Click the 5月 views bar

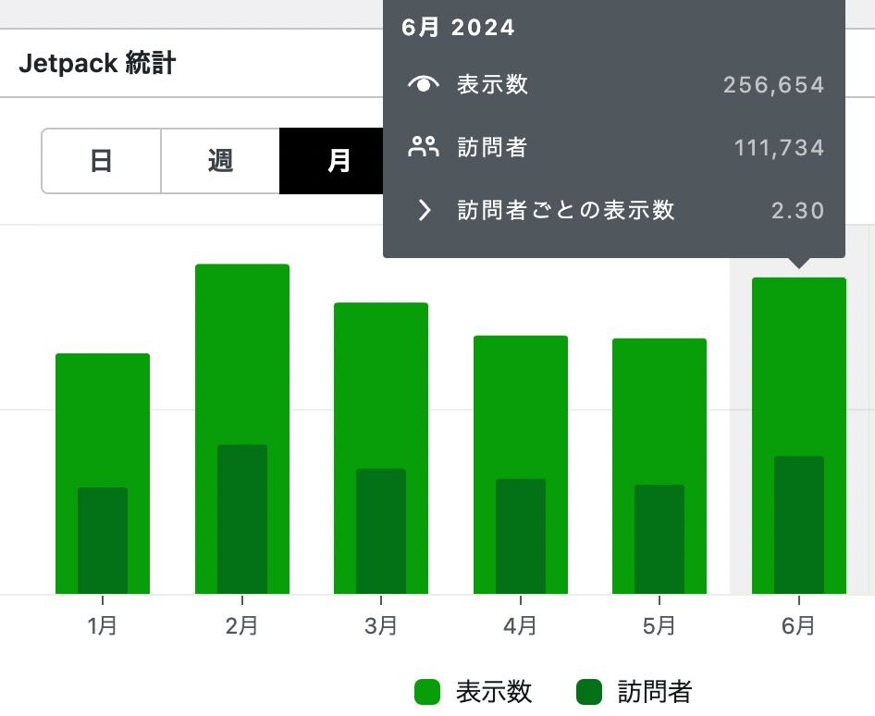click(x=659, y=410)
